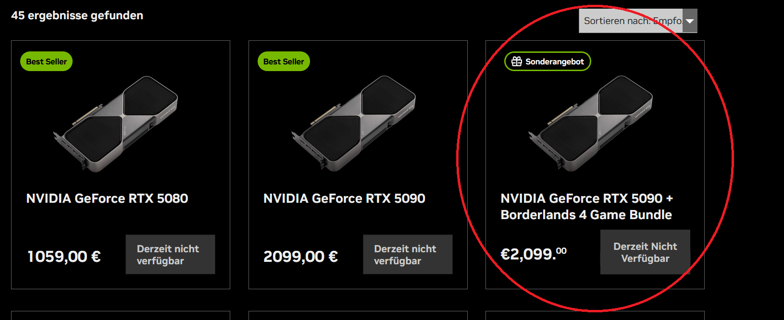Click the 45 ergebnisse gefunden heading
784x320 pixels.
tap(77, 15)
